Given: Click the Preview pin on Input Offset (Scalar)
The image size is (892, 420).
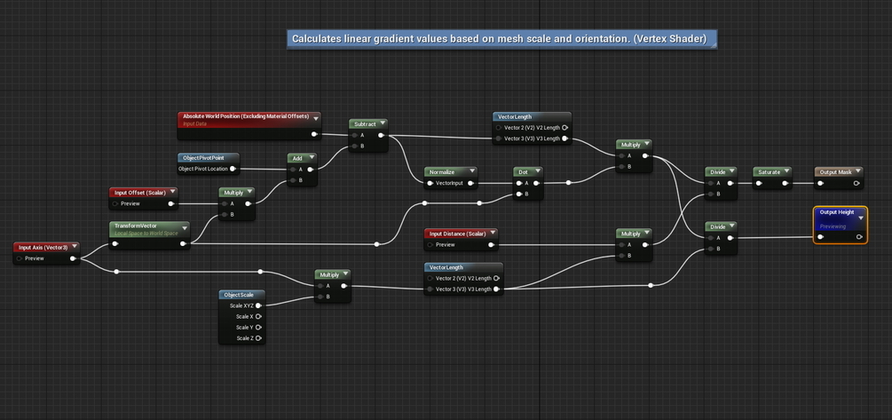Looking at the screenshot, I should click(115, 203).
